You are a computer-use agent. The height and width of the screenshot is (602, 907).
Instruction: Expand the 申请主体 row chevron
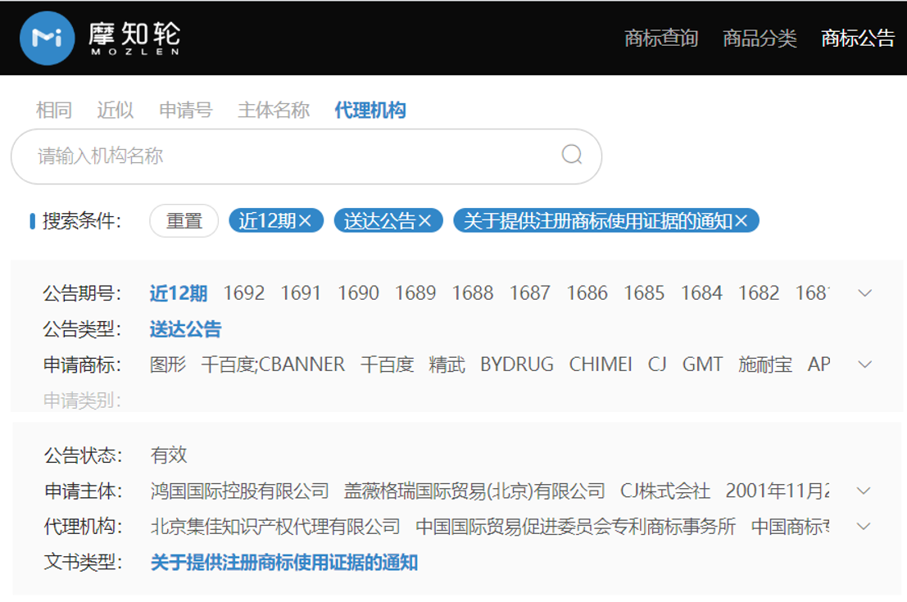click(864, 491)
